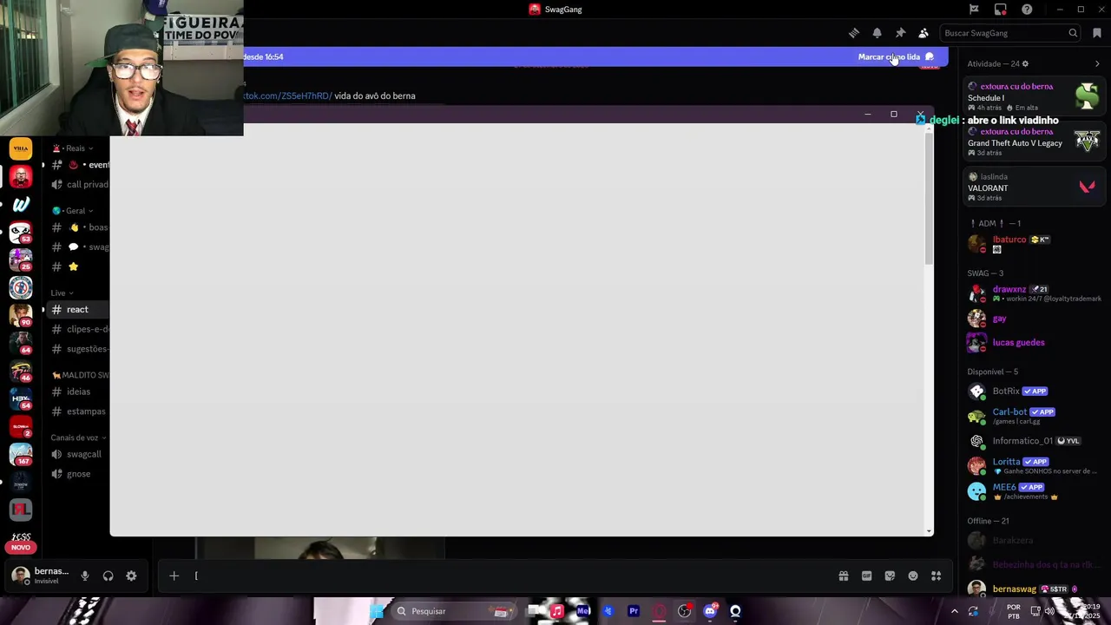Expand the Atividade panel chevron

tap(1097, 63)
